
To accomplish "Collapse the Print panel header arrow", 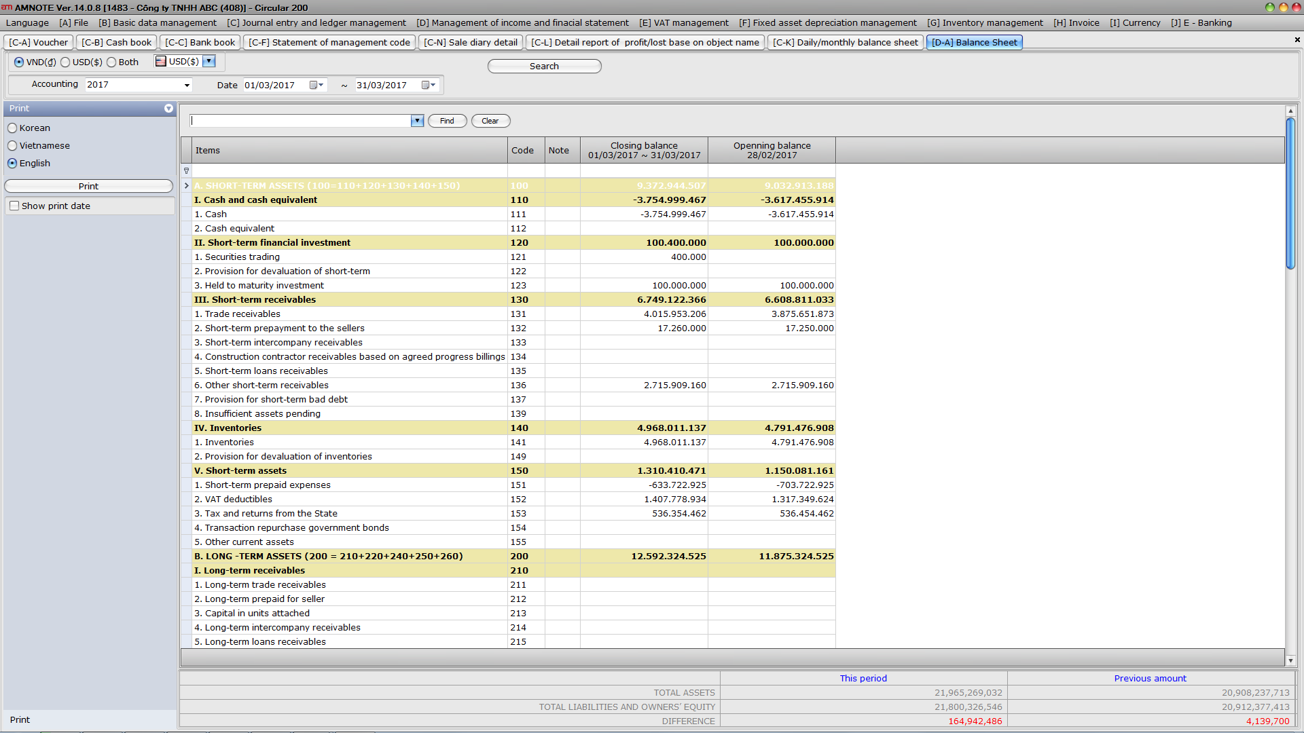I will click(168, 109).
